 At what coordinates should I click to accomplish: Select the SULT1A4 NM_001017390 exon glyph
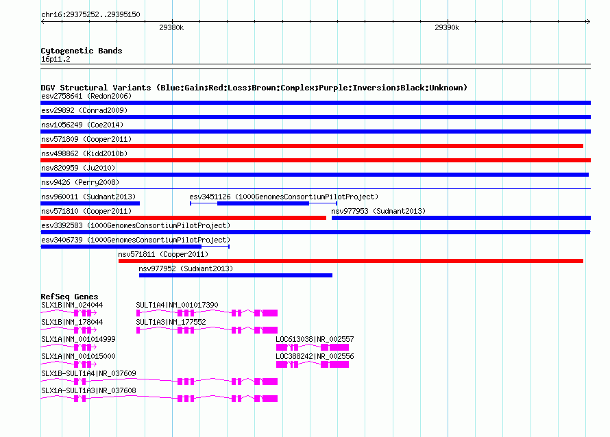coord(207,313)
